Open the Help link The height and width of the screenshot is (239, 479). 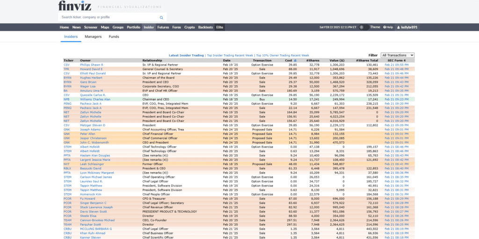click(388, 27)
